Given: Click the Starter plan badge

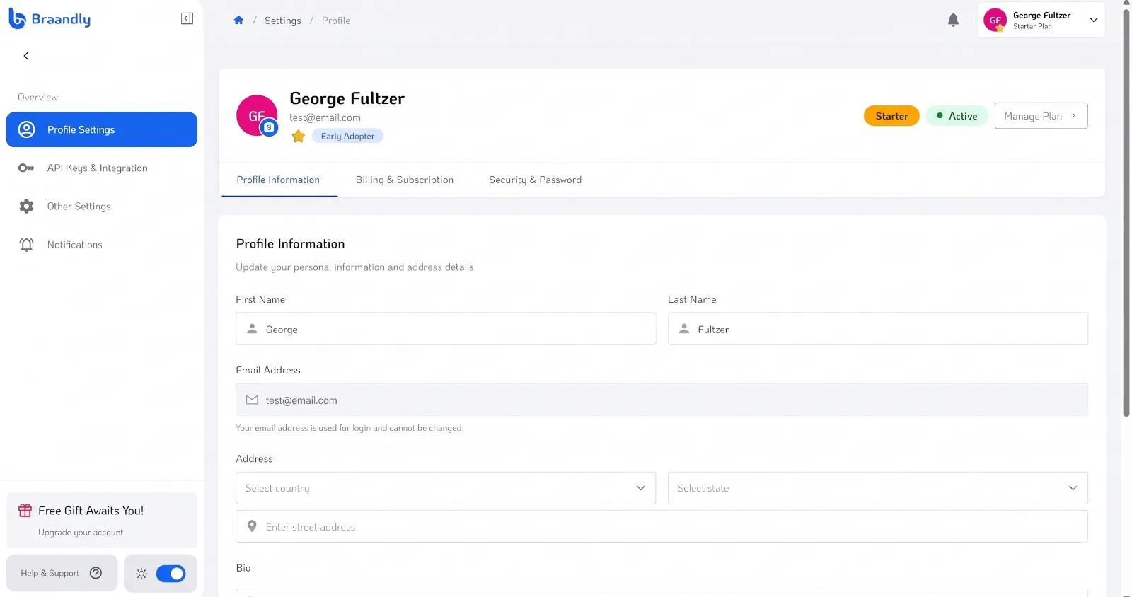Looking at the screenshot, I should [x=891, y=116].
